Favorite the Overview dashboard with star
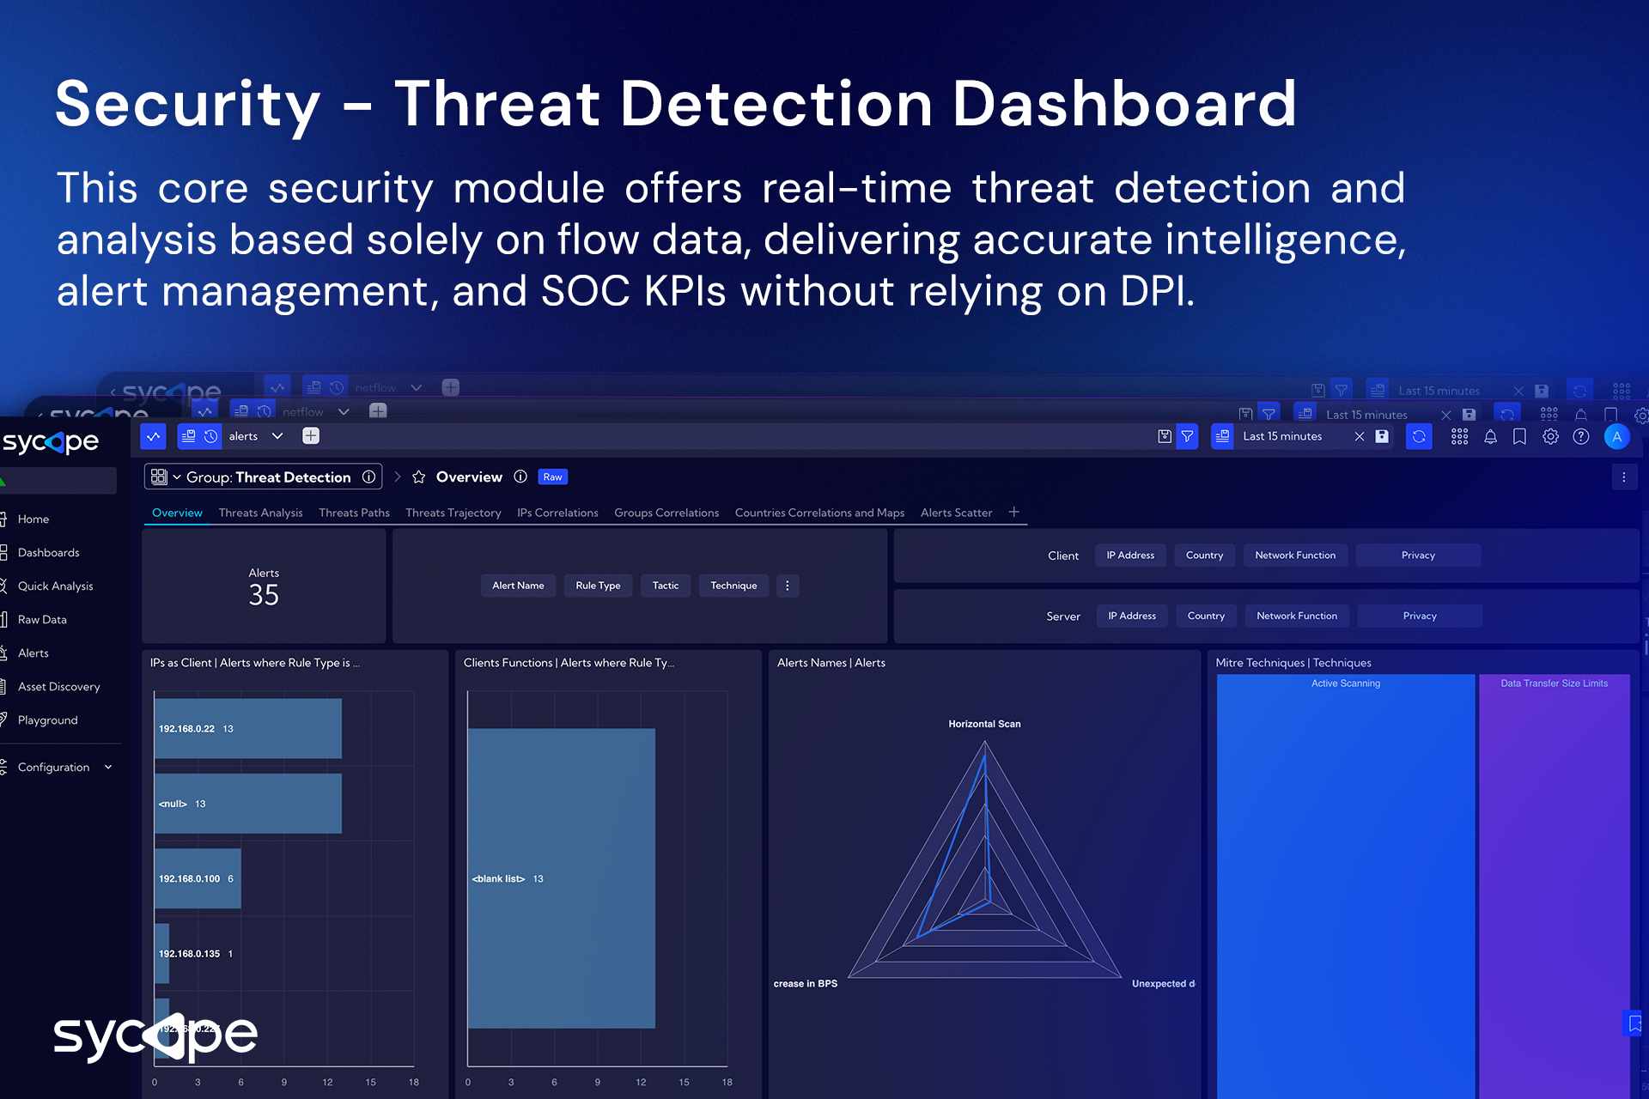Viewport: 1649px width, 1099px height. [x=419, y=477]
